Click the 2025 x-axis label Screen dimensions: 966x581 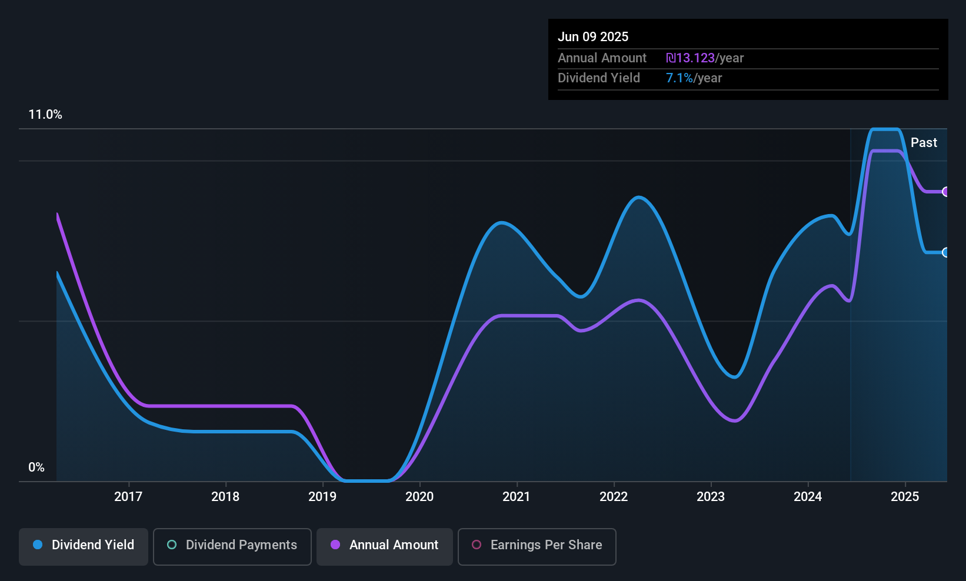click(x=905, y=496)
